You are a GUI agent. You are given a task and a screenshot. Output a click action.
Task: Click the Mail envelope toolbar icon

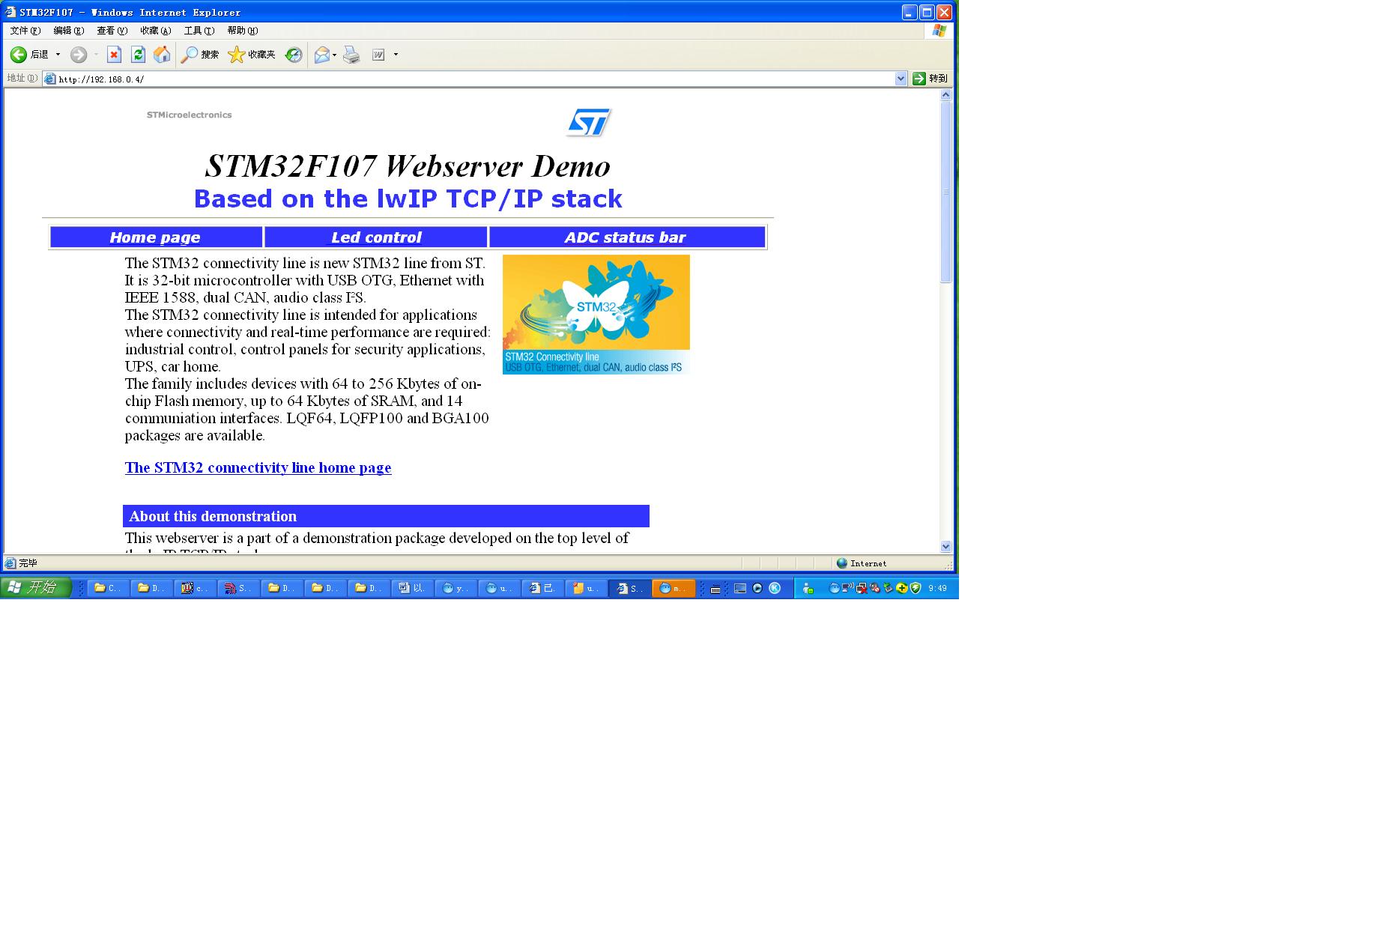point(322,55)
